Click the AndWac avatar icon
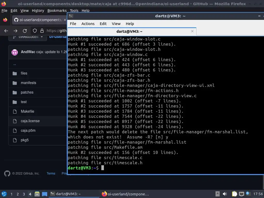The image size is (264, 198). (15, 52)
